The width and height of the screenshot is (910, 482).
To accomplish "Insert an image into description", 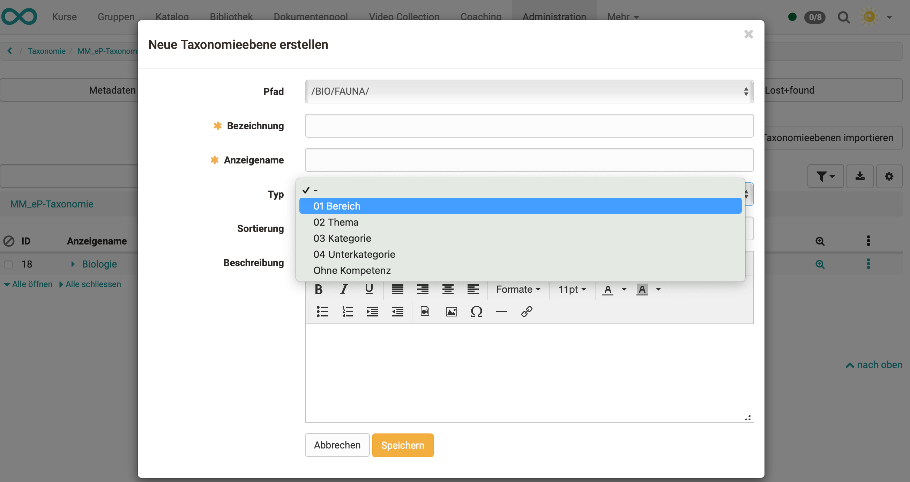I will (451, 312).
